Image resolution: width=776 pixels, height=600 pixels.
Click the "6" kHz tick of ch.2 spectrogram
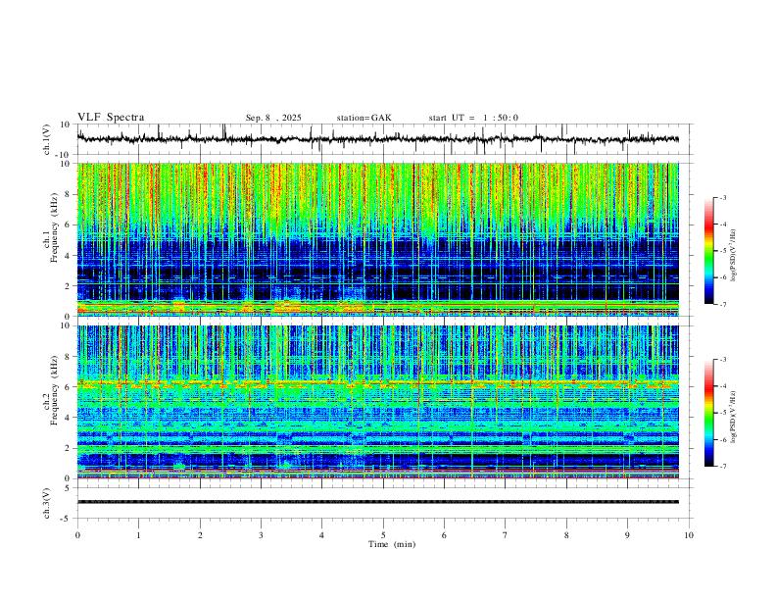[69, 386]
